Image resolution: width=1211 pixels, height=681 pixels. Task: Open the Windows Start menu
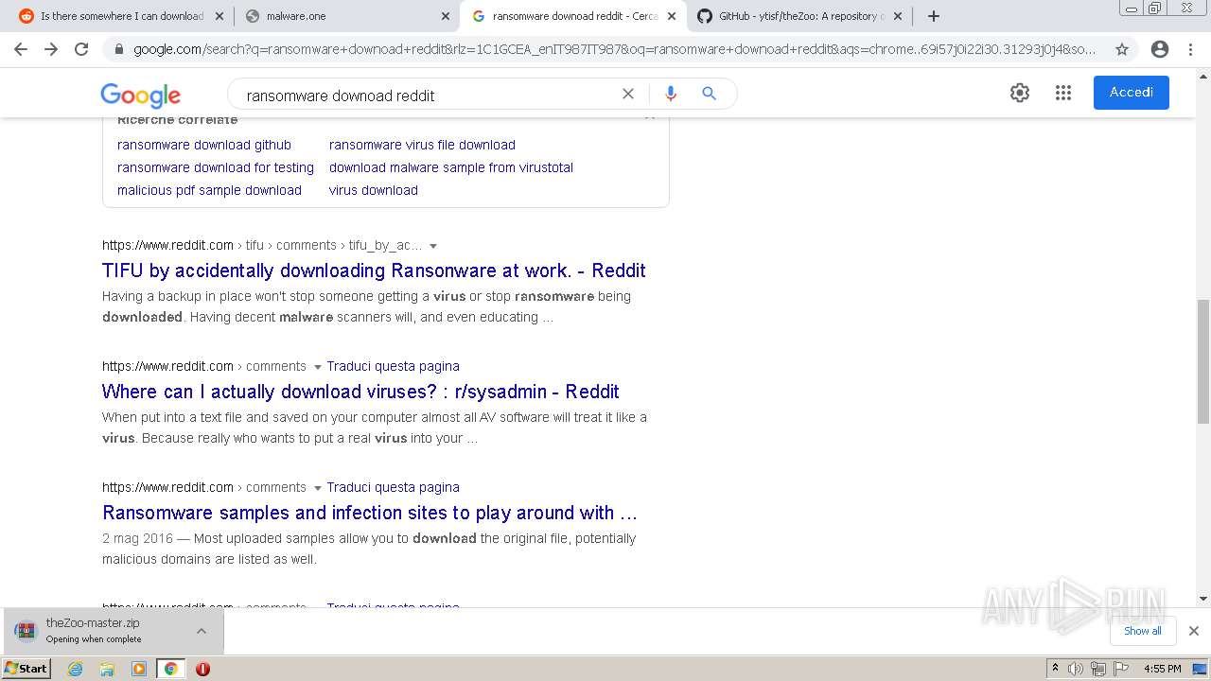click(x=26, y=669)
